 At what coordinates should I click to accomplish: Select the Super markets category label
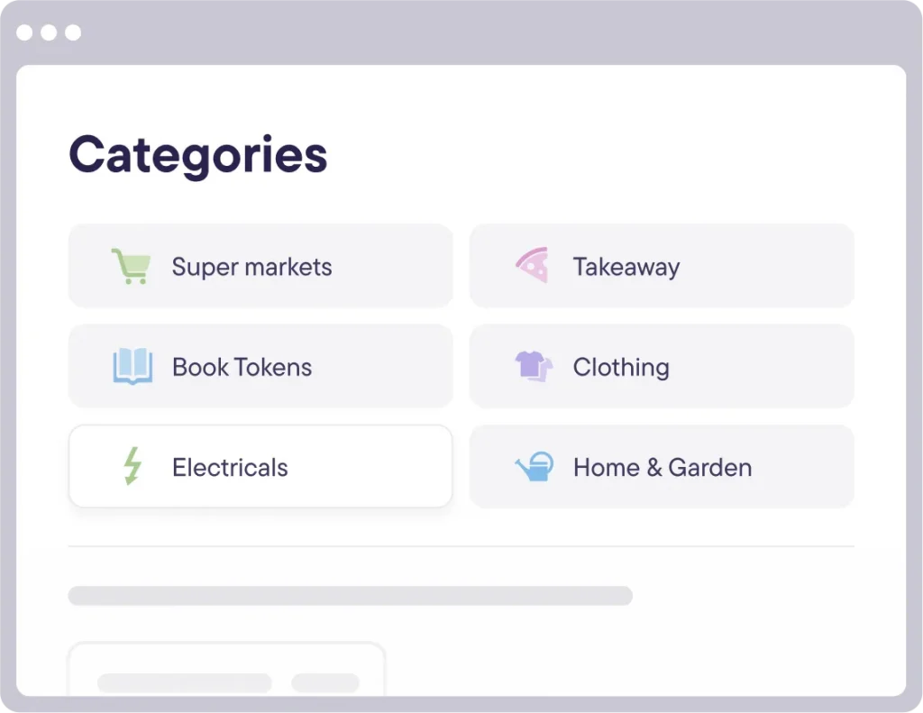click(252, 267)
